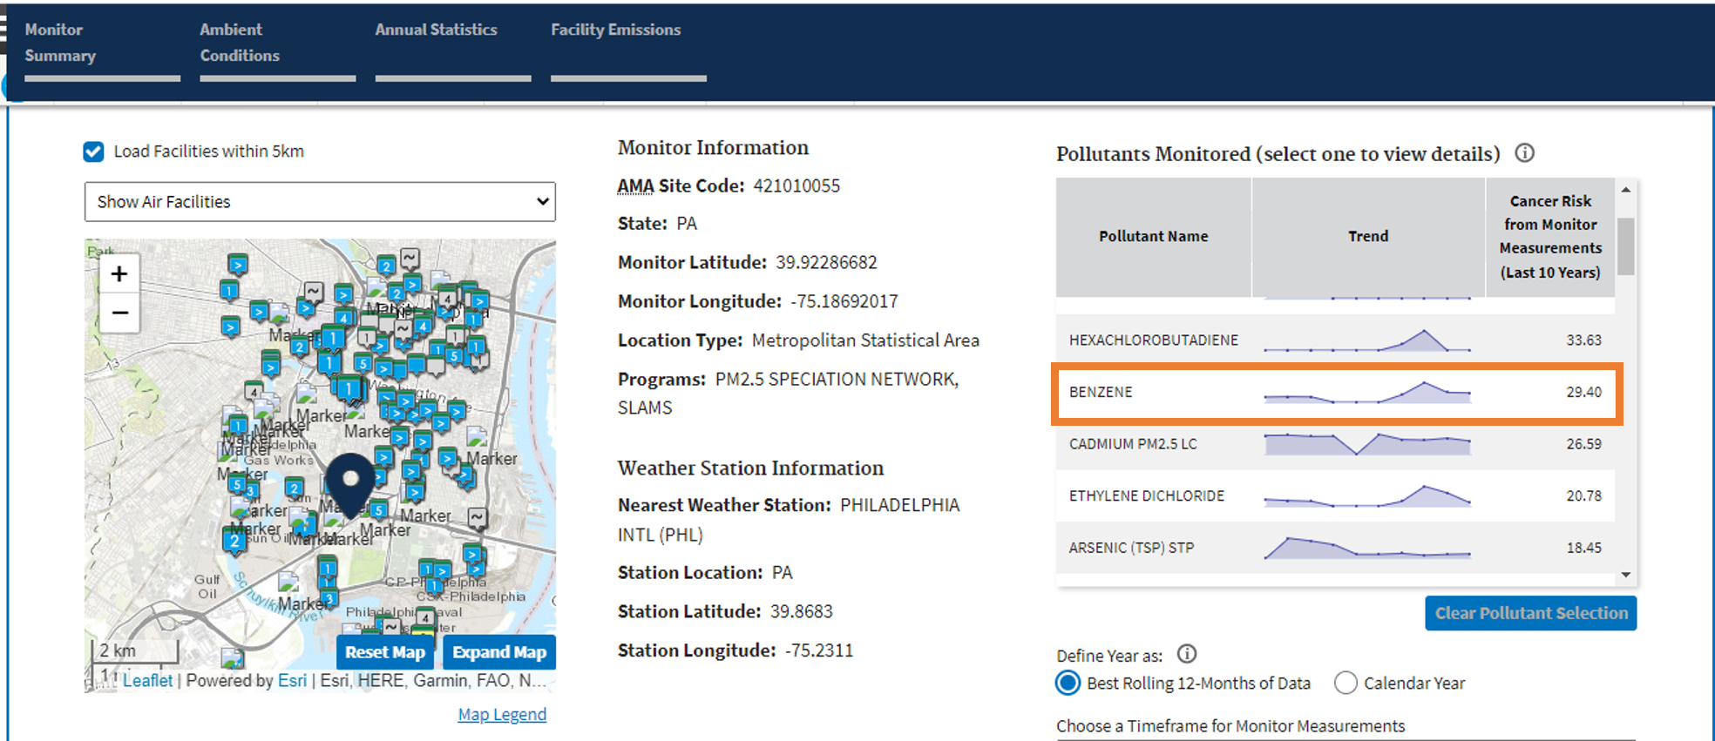Click the Clear Pollutant Selection button

click(x=1531, y=613)
